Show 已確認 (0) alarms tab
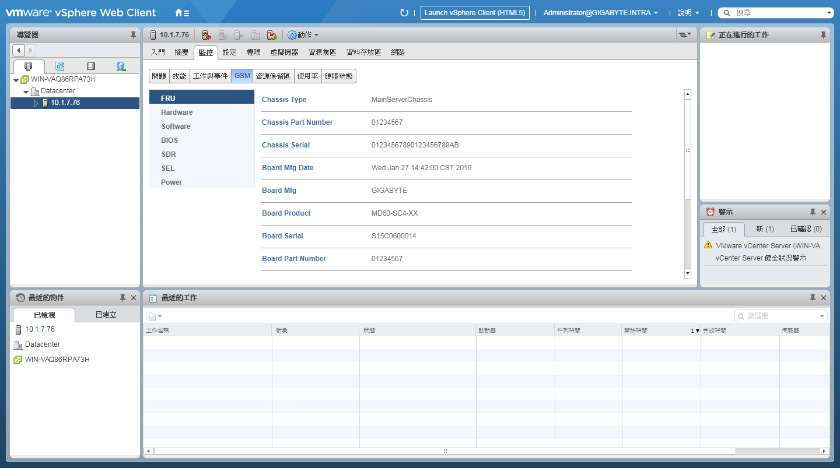This screenshot has height=468, width=840. coord(806,229)
